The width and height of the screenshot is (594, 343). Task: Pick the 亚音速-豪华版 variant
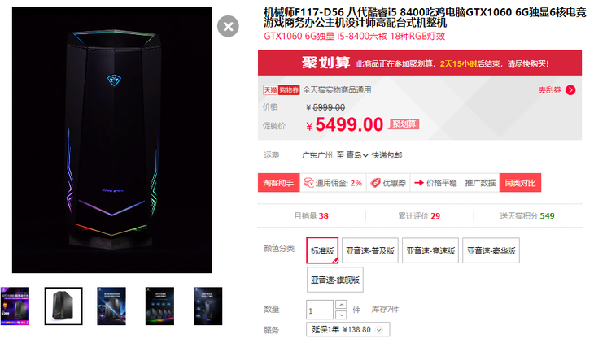(491, 250)
